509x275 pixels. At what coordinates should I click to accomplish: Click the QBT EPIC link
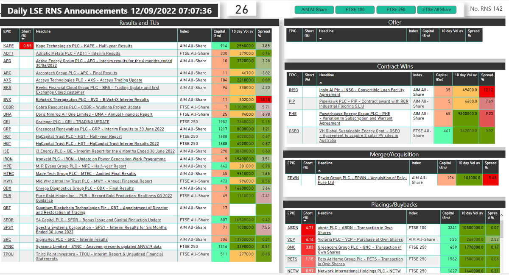7,208
